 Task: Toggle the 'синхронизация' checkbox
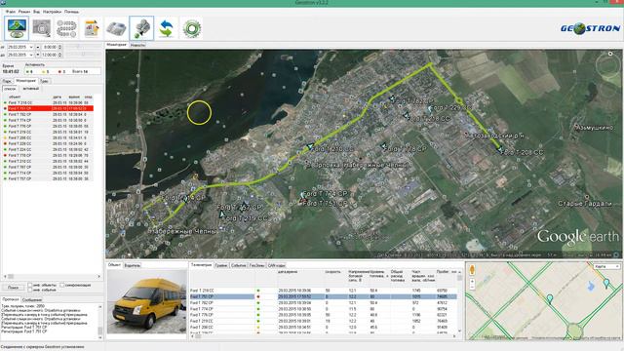click(62, 285)
